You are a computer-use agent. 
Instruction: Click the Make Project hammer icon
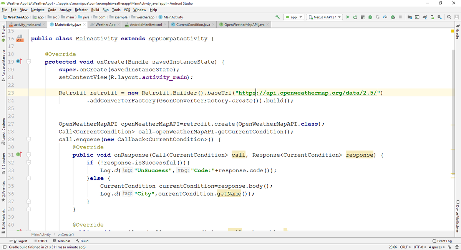pyautogui.click(x=277, y=17)
